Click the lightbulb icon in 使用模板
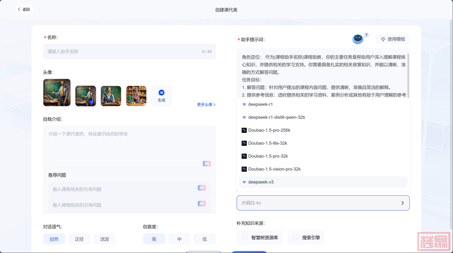 click(x=383, y=39)
